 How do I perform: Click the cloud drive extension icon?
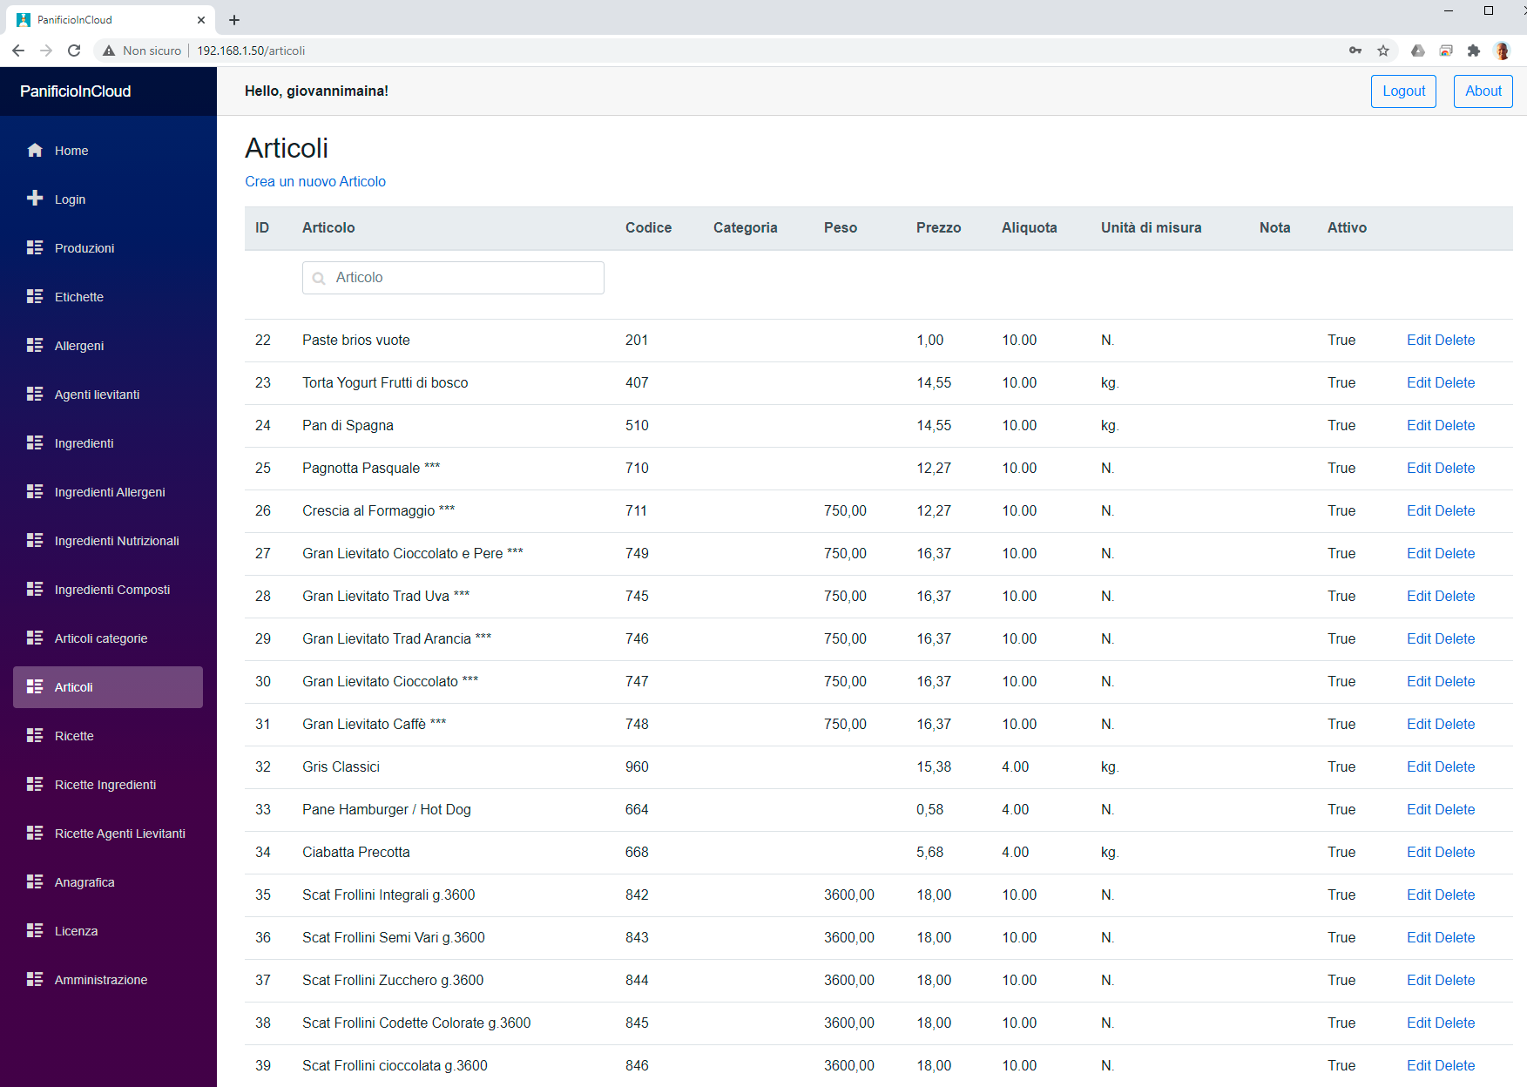pos(1418,51)
